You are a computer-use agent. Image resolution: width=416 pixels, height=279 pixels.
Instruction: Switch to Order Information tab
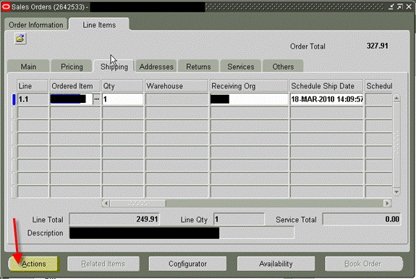click(x=36, y=25)
